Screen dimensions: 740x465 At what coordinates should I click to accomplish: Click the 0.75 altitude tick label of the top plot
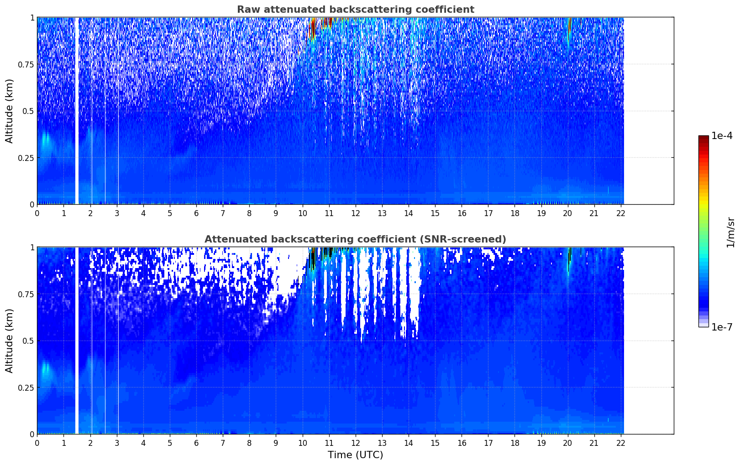(26, 64)
